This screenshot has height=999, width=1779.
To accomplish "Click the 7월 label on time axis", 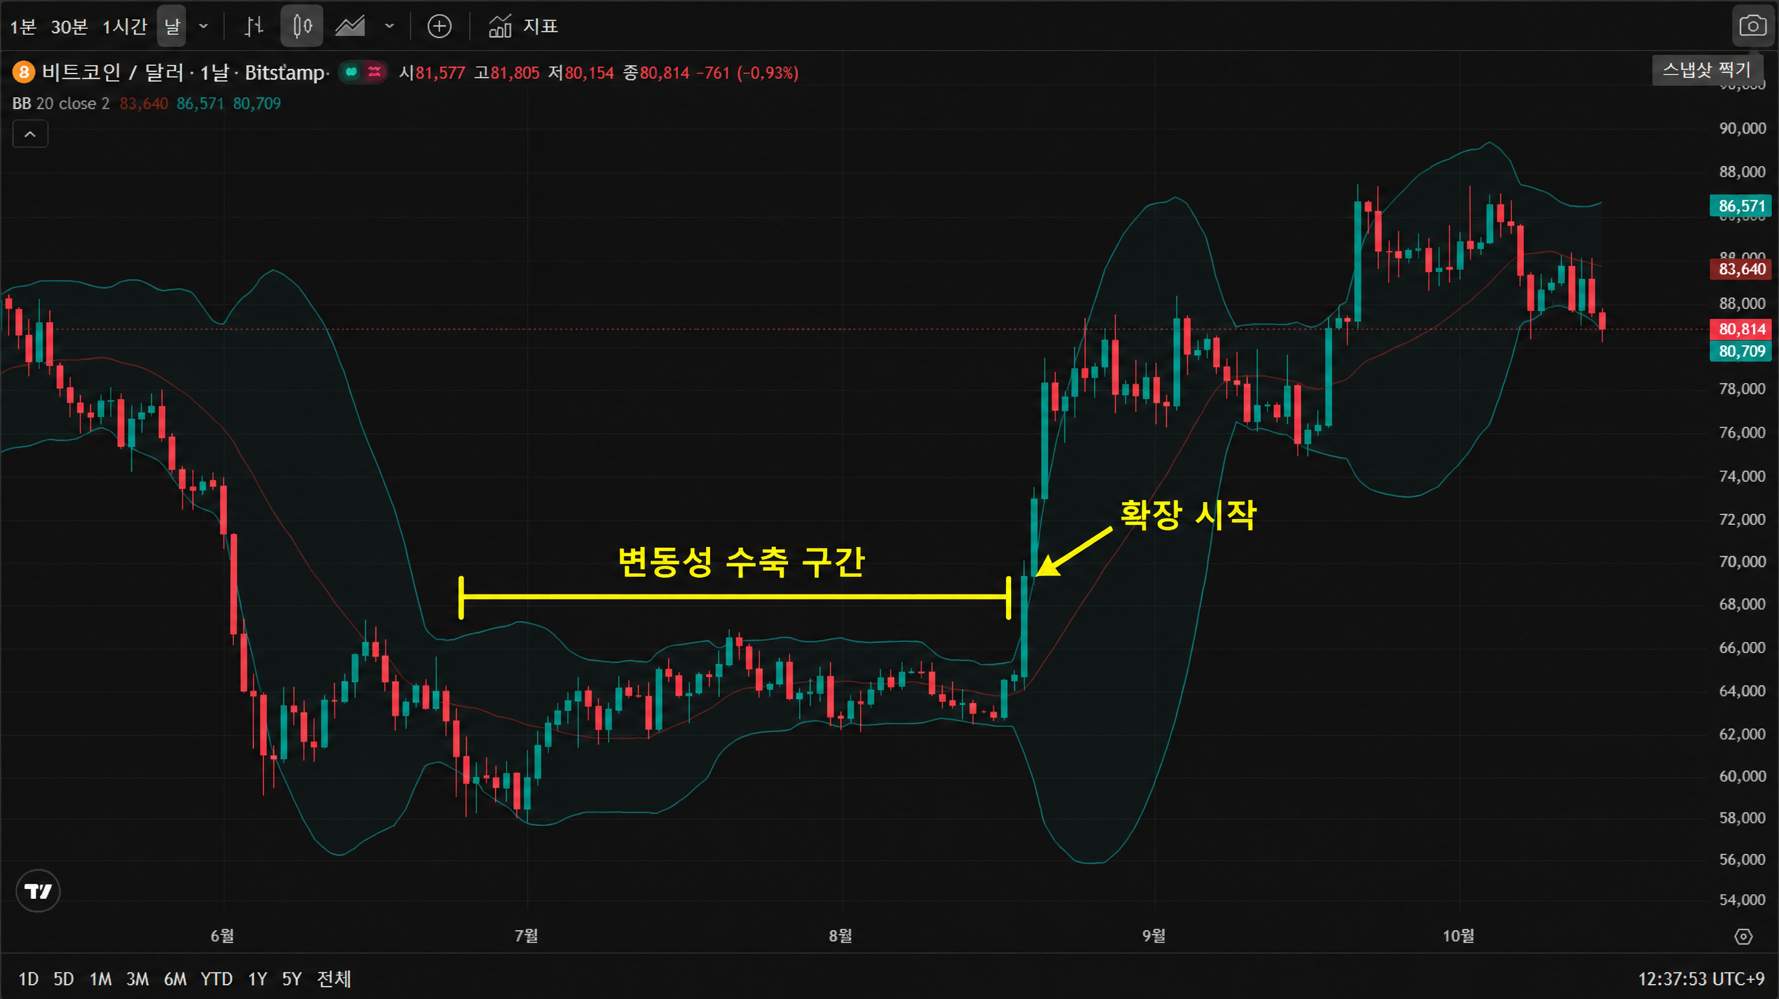I will (526, 935).
